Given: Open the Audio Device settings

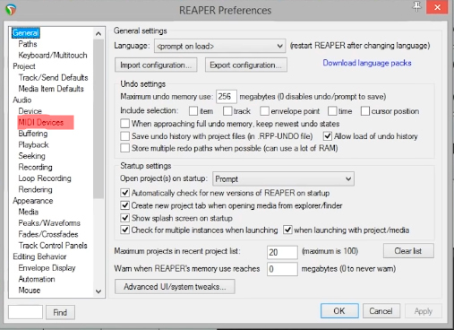Looking at the screenshot, I should coord(30,111).
